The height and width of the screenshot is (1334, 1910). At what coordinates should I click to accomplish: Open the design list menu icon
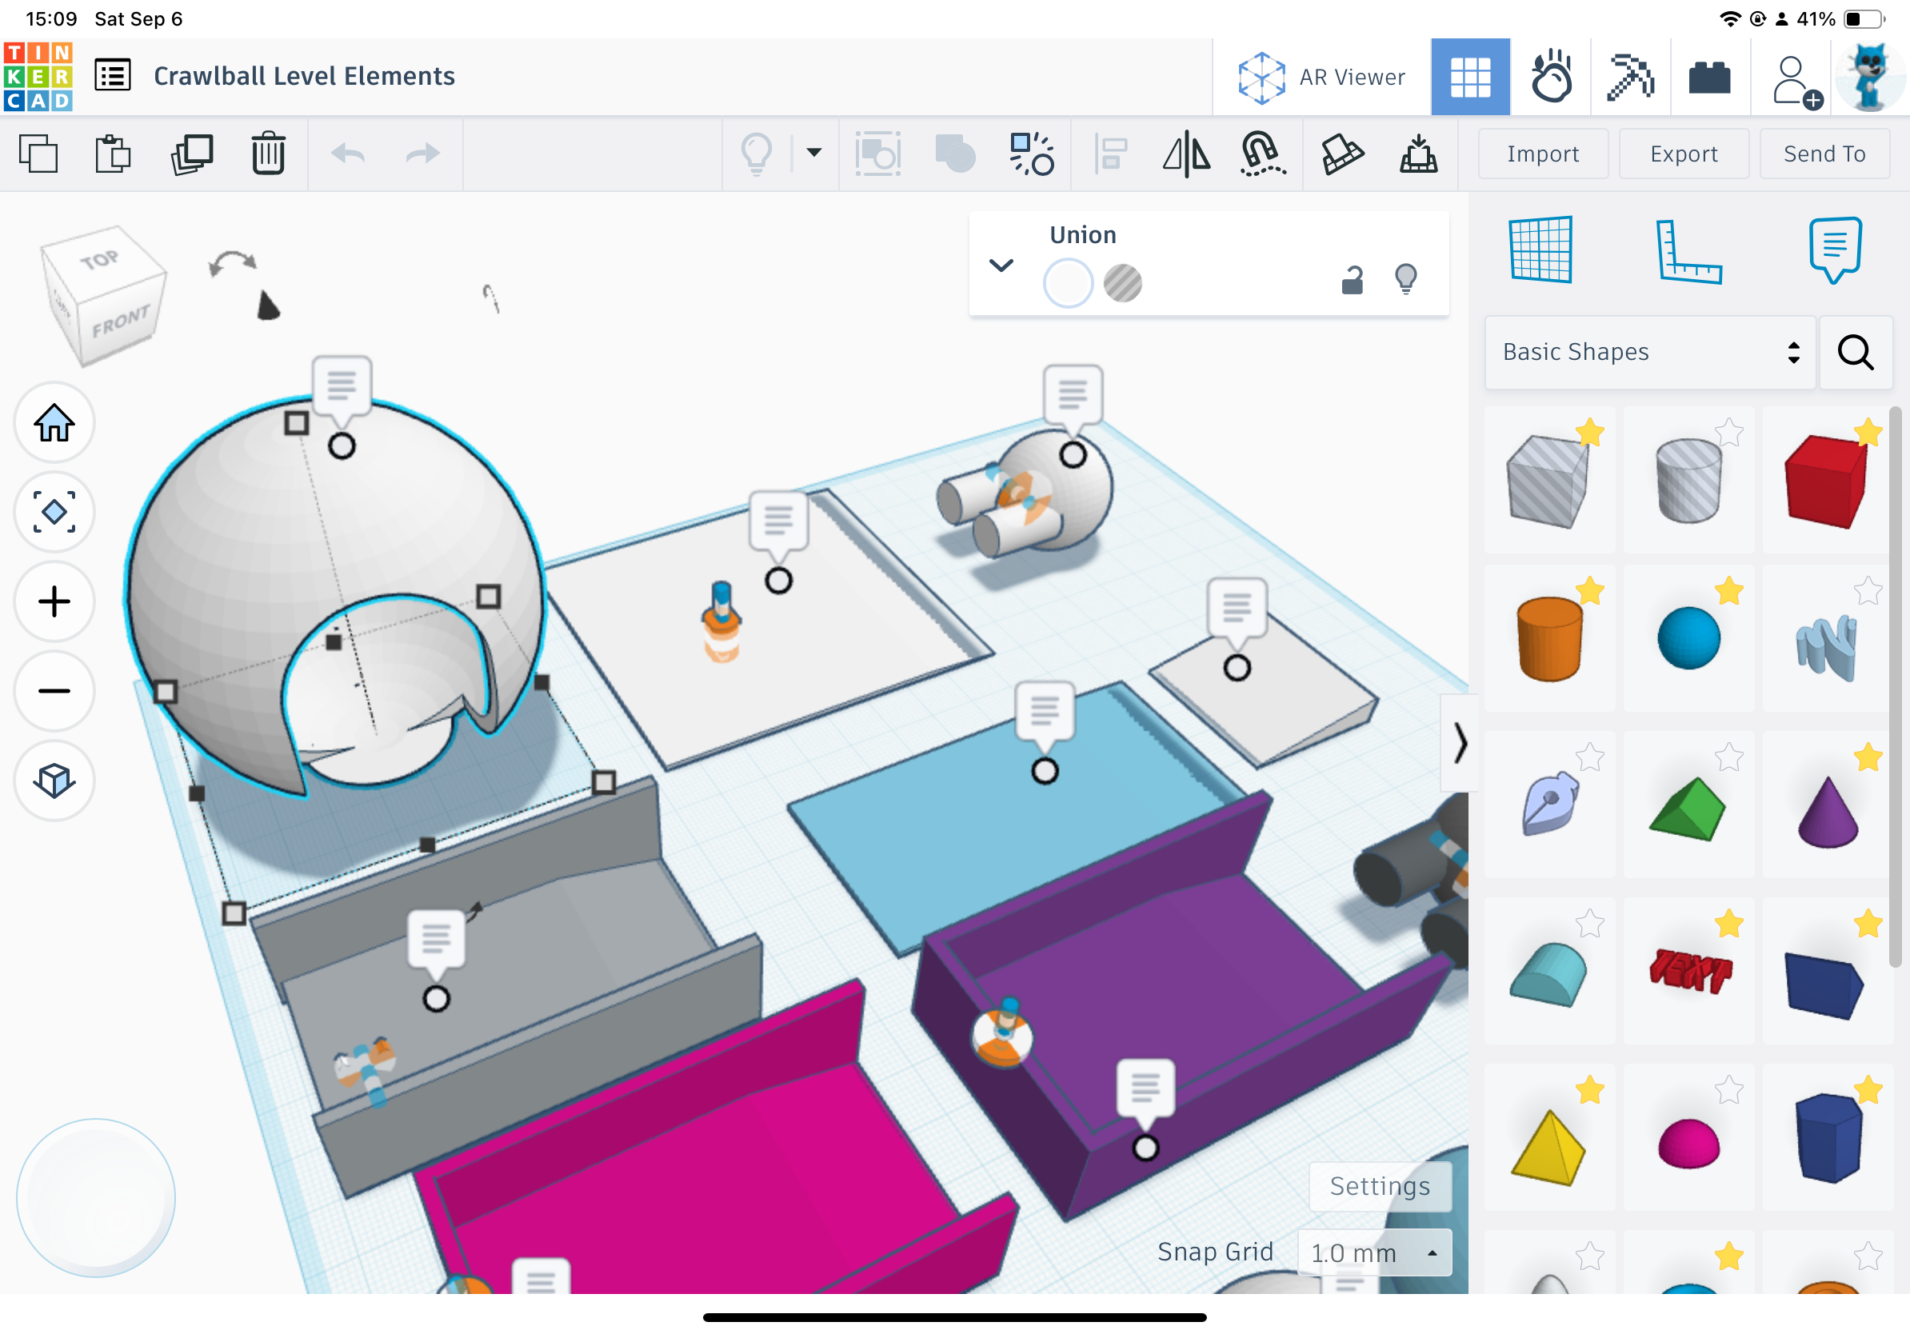112,76
